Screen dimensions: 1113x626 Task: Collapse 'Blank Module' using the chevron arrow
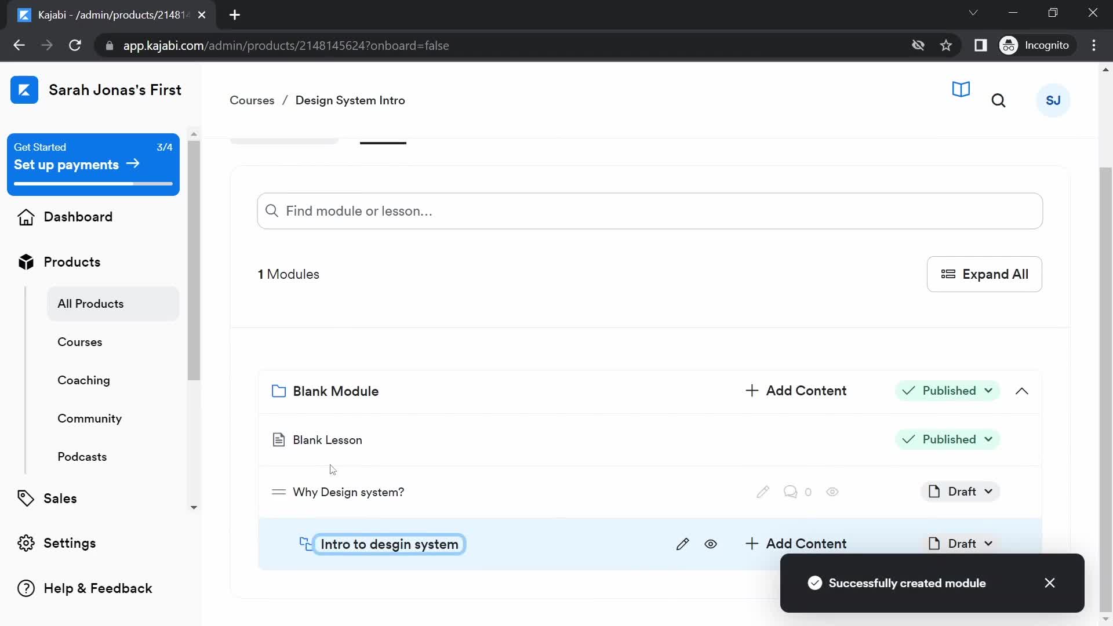(x=1023, y=391)
